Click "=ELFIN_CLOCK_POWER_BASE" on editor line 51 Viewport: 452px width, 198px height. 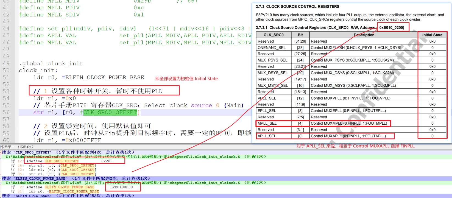click(103, 77)
